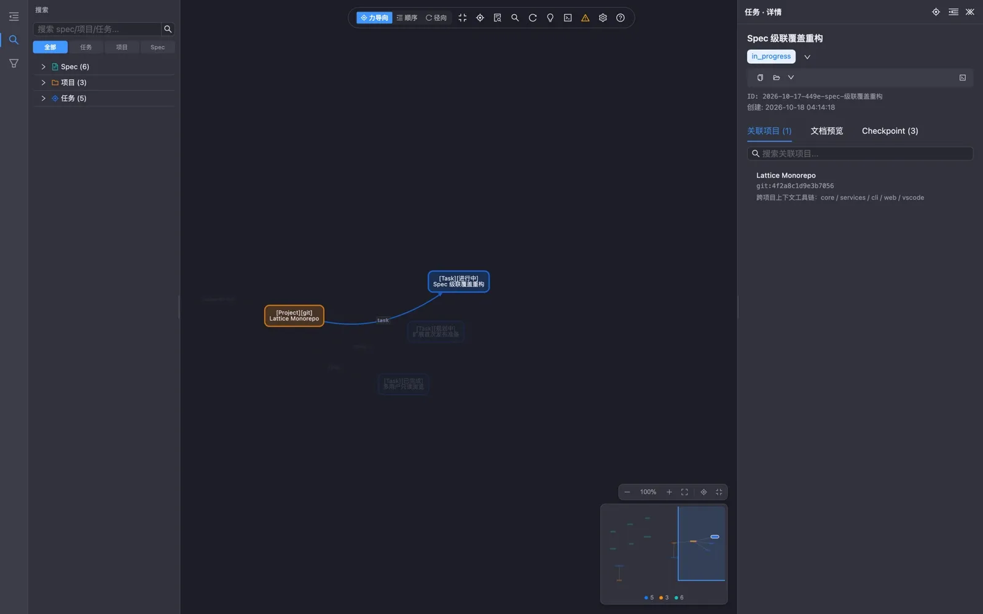Click the 搜索 spec/项目/任务 search field
The width and height of the screenshot is (983, 614).
tap(98, 29)
